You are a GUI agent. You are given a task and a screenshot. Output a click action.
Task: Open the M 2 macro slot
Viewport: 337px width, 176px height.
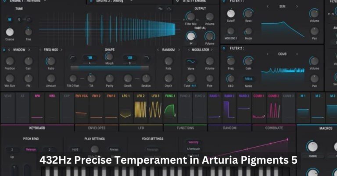tap(318, 108)
